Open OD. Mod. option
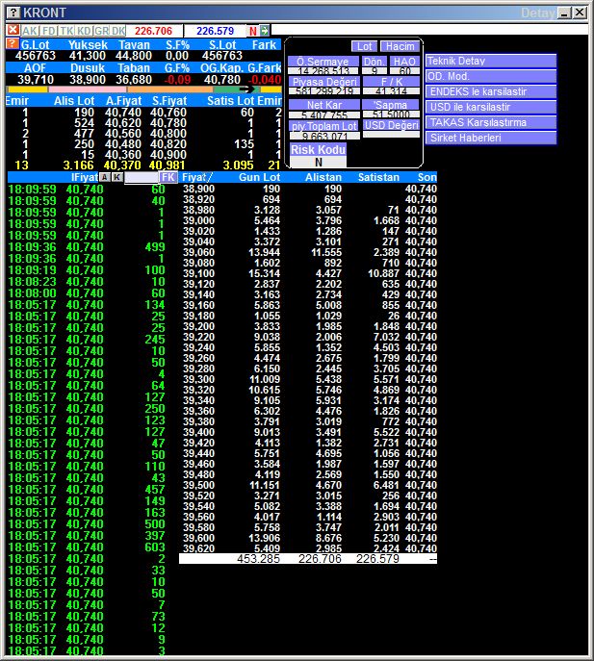Viewport: 594px width, 661px height. pyautogui.click(x=491, y=76)
